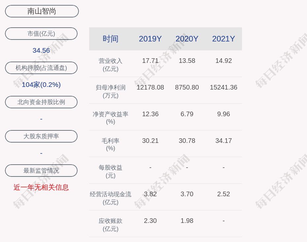Select the 最新监管情况 label pill
307x242 pixels.
(x=41, y=171)
